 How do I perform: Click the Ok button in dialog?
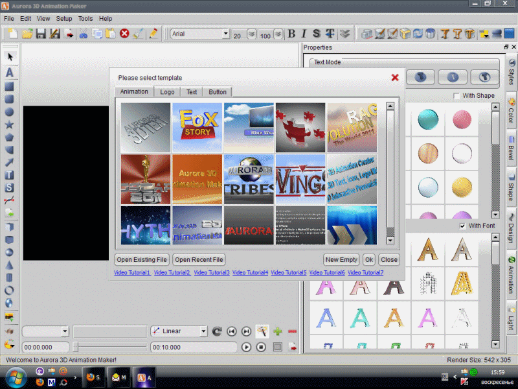[x=369, y=260]
